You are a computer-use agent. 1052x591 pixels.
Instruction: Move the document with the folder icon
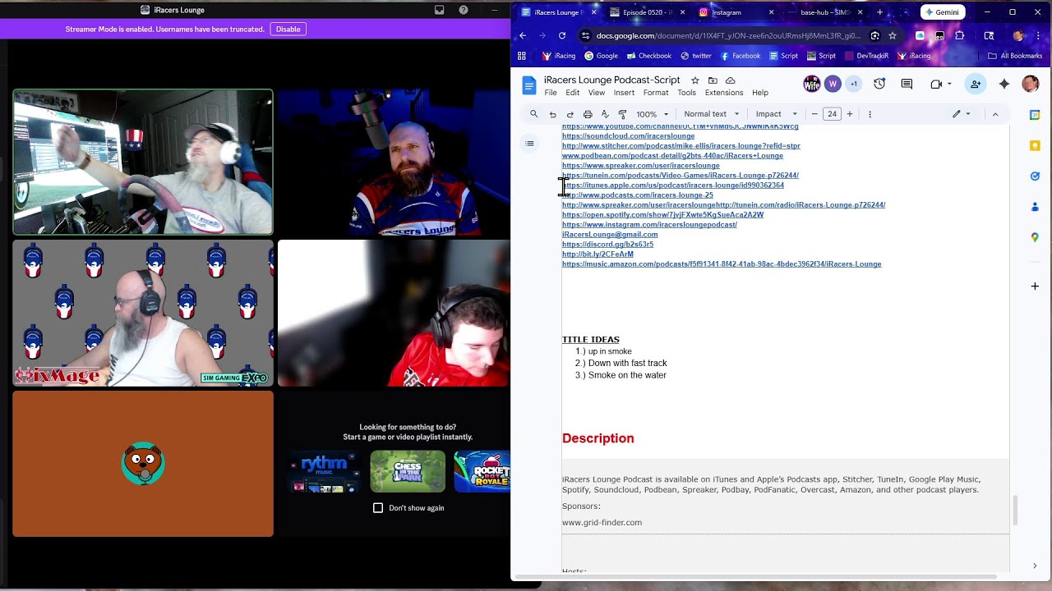click(x=713, y=80)
